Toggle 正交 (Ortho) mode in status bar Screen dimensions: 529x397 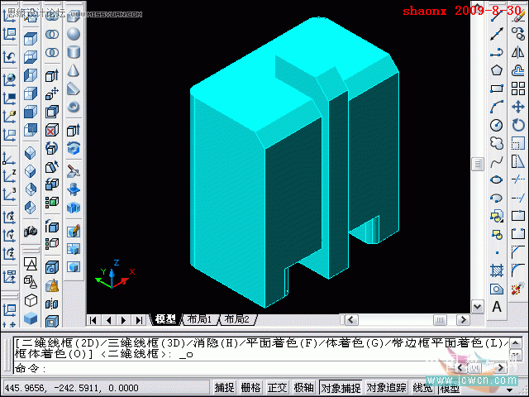pyautogui.click(x=278, y=387)
